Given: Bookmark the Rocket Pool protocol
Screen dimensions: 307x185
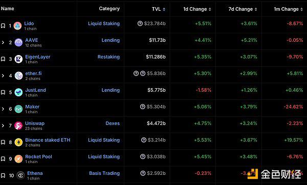Looking at the screenshot, I should [3, 158].
